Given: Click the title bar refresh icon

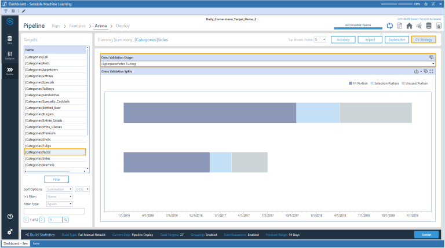Looking at the screenshot, I should pos(426,4).
